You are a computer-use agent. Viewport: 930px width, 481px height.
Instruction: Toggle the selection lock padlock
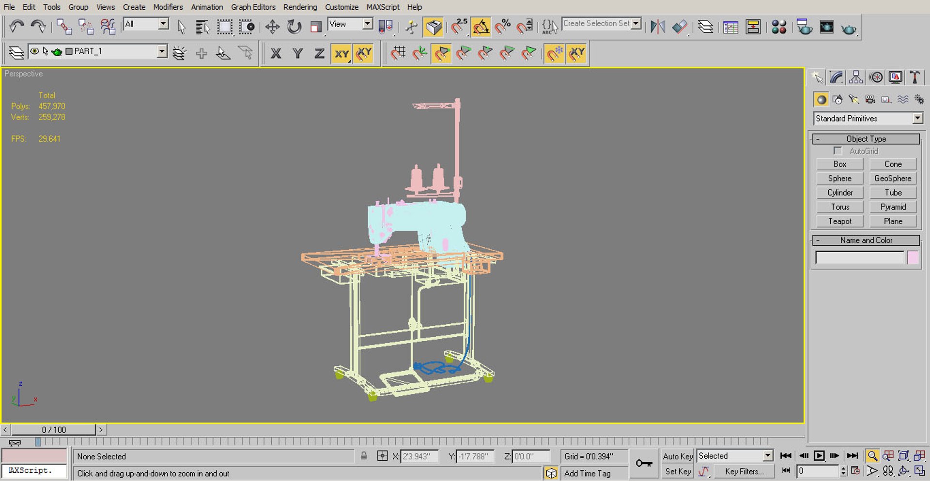pyautogui.click(x=364, y=456)
